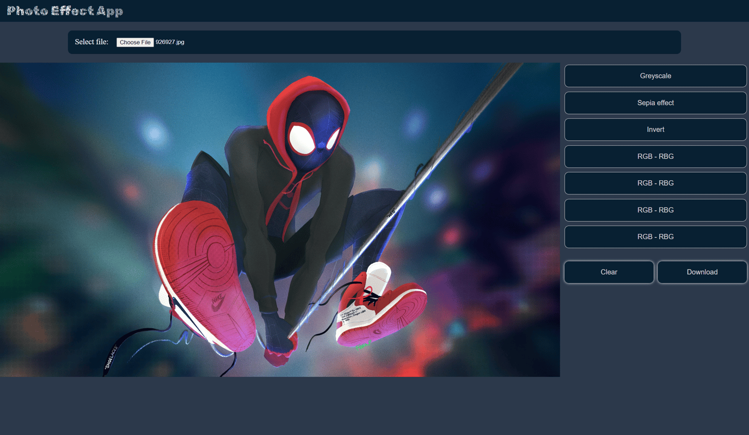Screen dimensions: 749x435
Task: Click the RGB - RBG button directly above Clear
Action: pos(655,237)
